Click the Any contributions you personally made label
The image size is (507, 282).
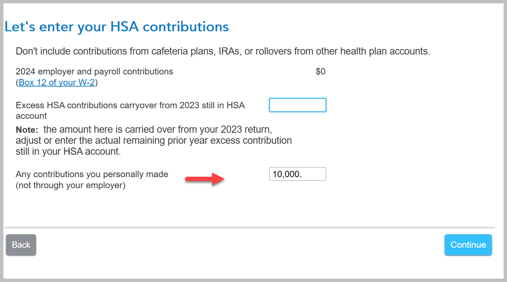(x=92, y=174)
